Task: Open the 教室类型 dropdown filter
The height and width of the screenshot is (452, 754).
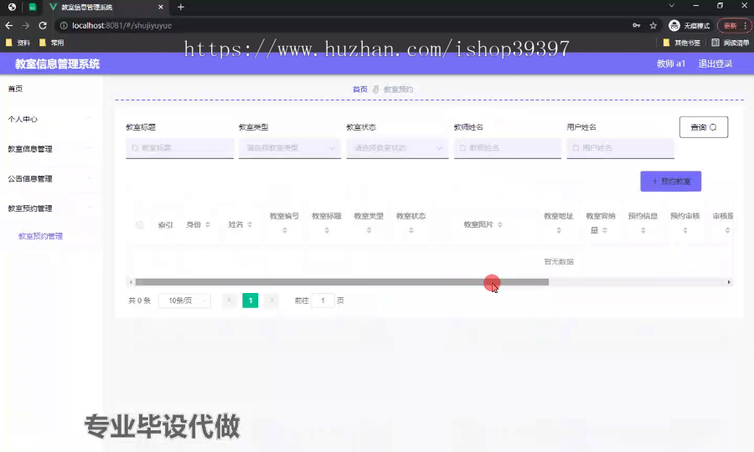Action: tap(290, 148)
